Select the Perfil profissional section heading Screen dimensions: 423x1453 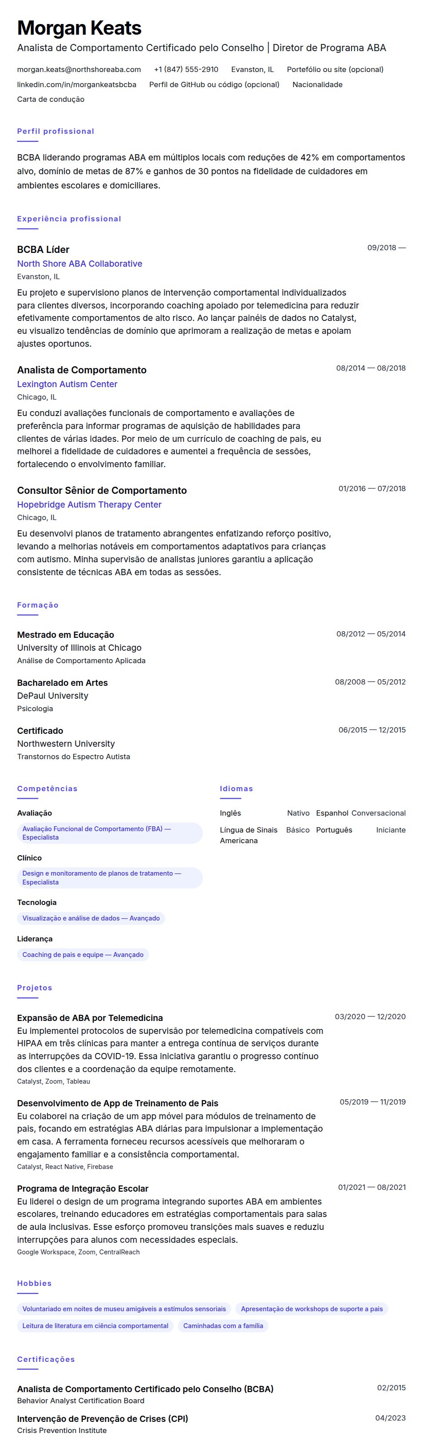[x=56, y=132]
